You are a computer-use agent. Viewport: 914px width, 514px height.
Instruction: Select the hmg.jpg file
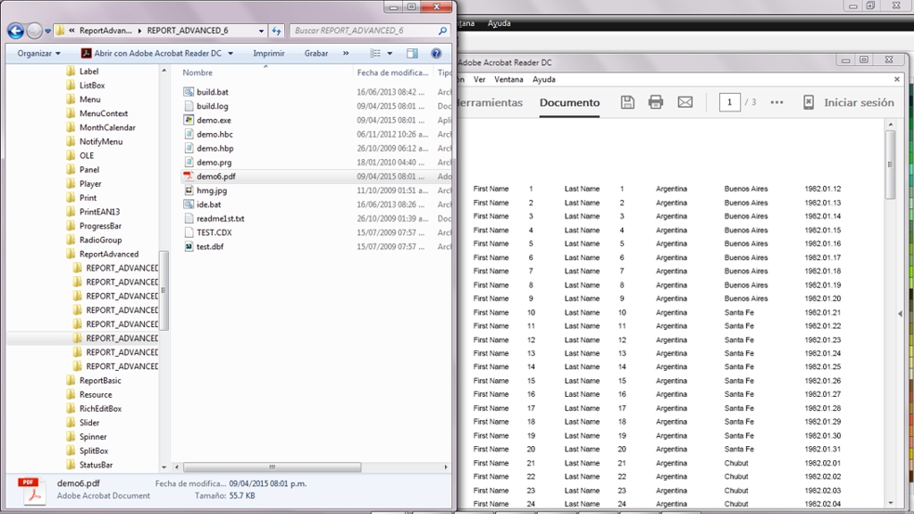coord(212,191)
